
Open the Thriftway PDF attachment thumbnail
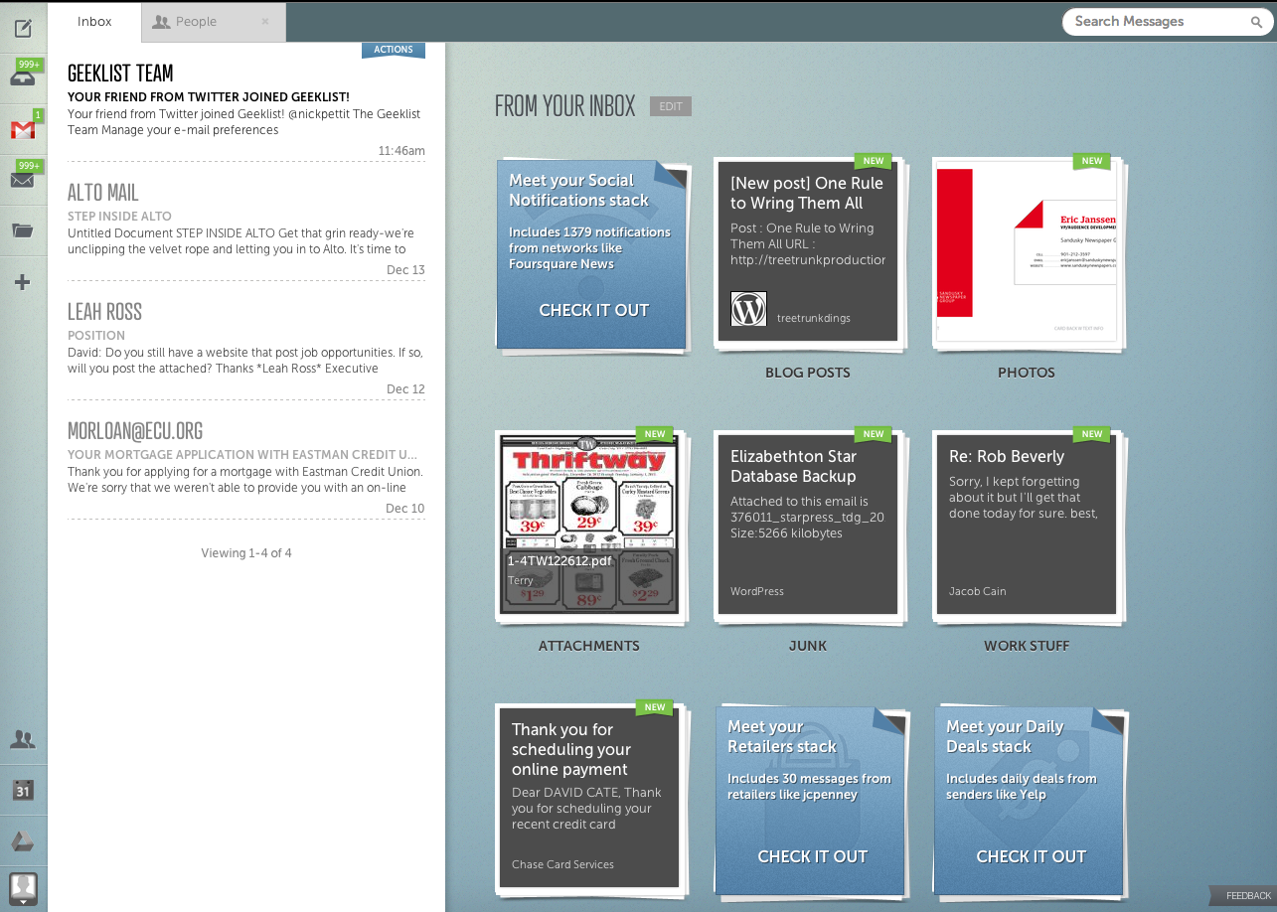(589, 525)
